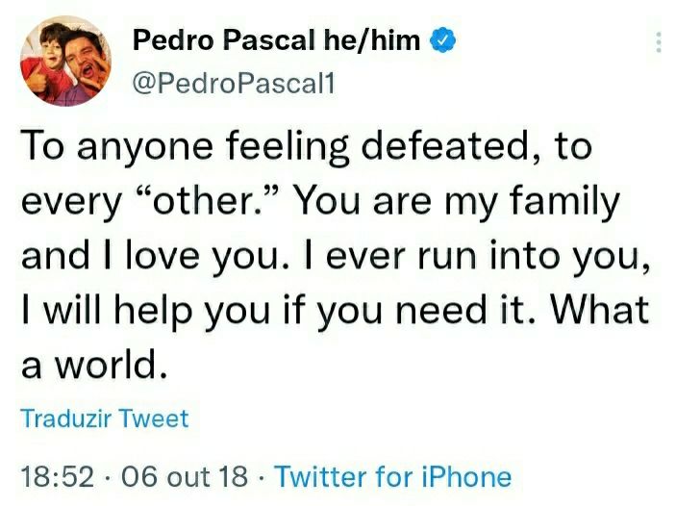Click the child giving thumbs up in avatar
Screen dimensions: 676x506
click(47, 59)
